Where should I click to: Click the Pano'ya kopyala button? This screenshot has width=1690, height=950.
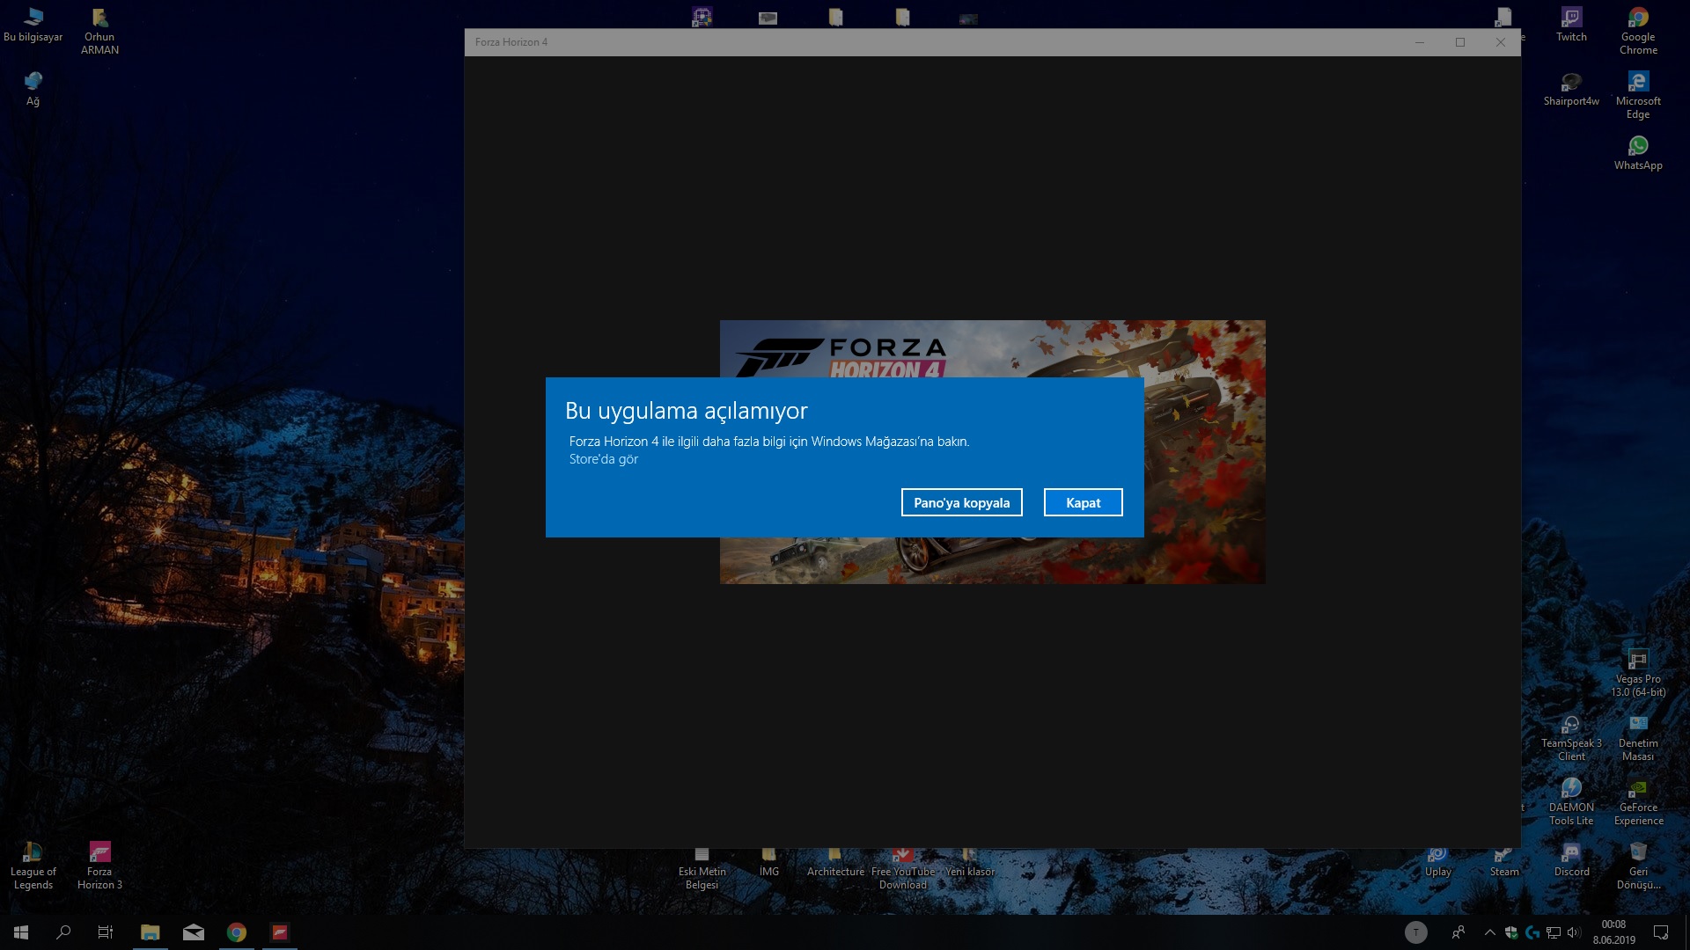coord(961,502)
